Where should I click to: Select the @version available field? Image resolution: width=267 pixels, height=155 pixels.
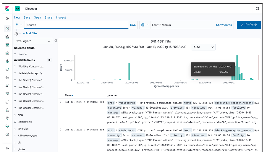[x=23, y=129]
